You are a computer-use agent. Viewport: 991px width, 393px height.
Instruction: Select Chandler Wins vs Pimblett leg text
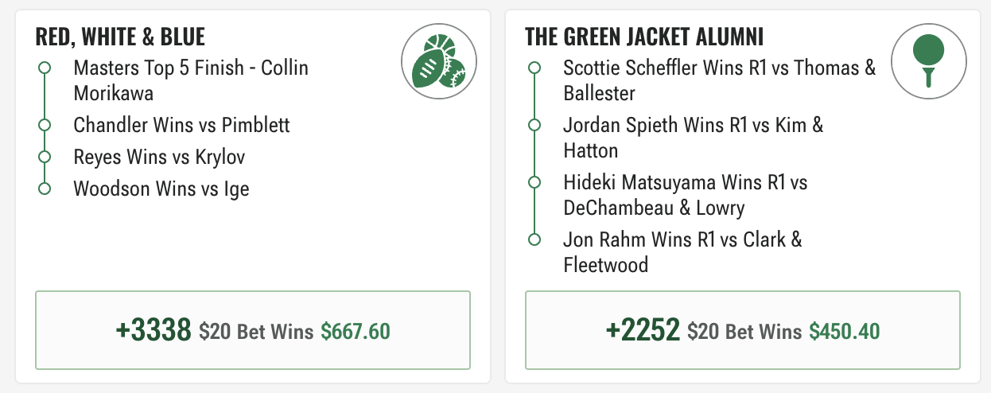[x=181, y=125]
